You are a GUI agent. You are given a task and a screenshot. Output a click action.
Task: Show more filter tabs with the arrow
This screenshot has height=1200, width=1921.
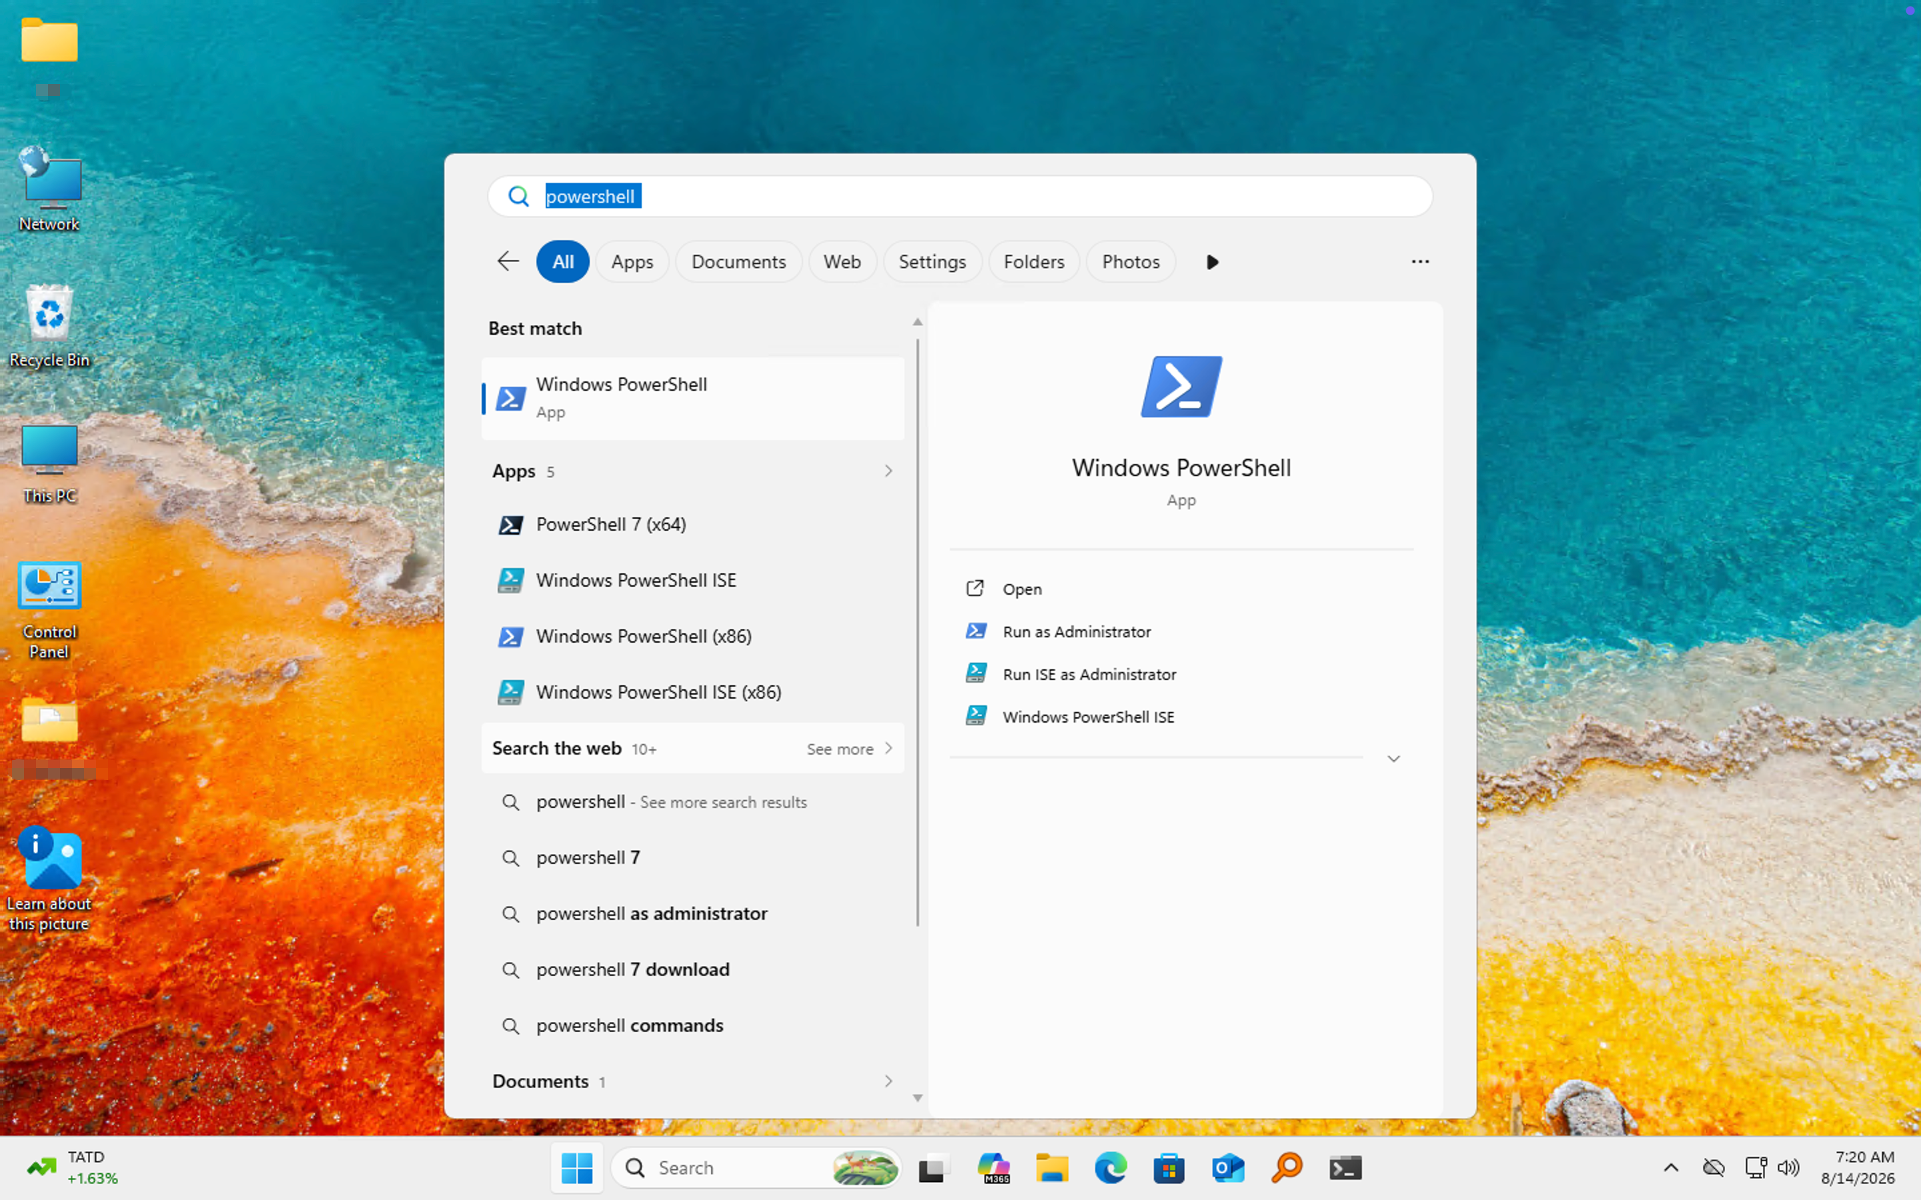click(1212, 262)
